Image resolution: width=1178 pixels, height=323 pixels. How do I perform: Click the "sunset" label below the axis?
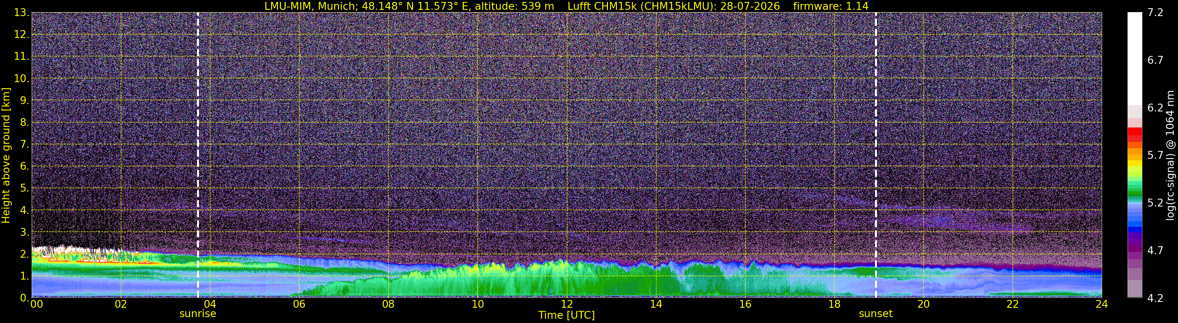(x=876, y=314)
